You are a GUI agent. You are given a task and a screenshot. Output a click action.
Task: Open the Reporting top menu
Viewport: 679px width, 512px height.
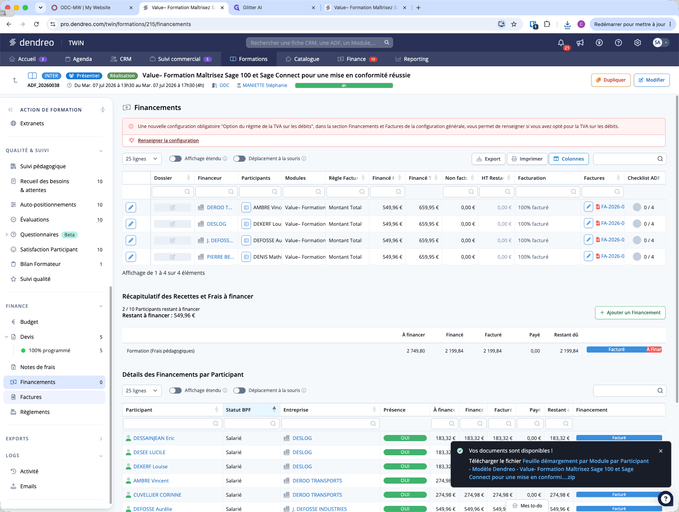(x=412, y=59)
